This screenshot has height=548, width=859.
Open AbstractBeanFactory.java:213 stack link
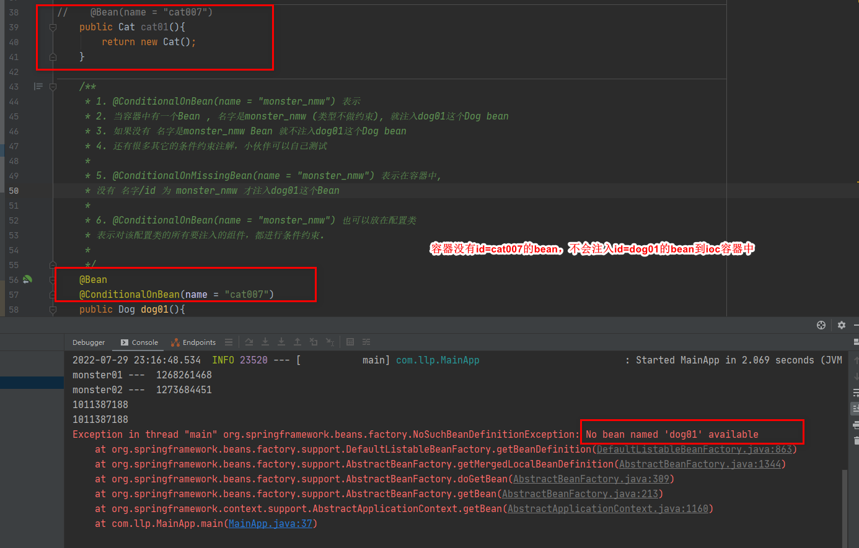tap(579, 494)
